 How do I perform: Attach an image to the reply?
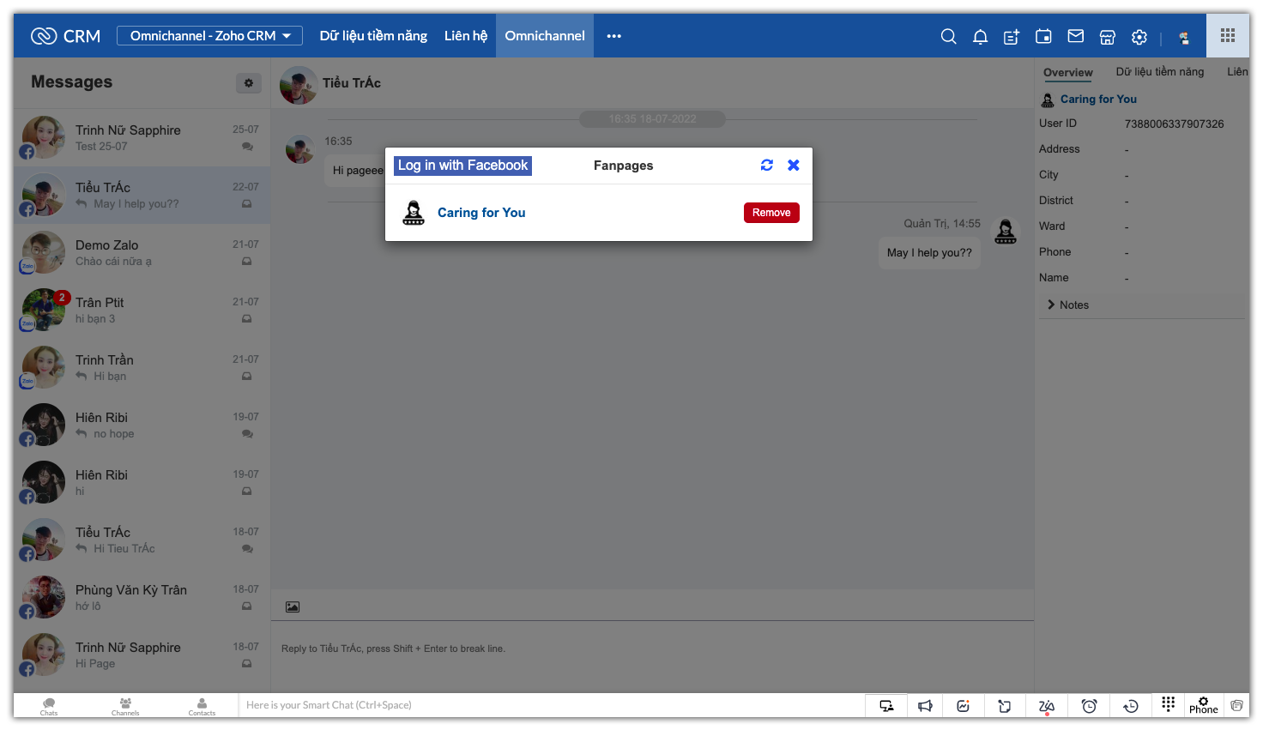(x=293, y=607)
